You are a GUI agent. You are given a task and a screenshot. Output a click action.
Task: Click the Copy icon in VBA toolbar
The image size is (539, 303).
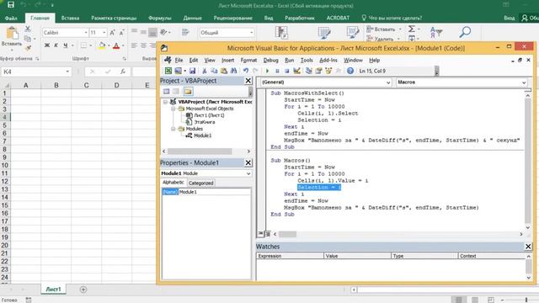click(214, 71)
